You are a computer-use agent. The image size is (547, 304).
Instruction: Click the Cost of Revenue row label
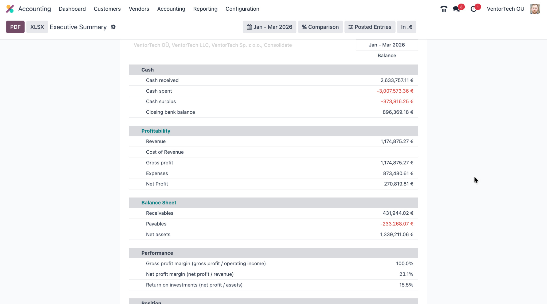pos(165,152)
